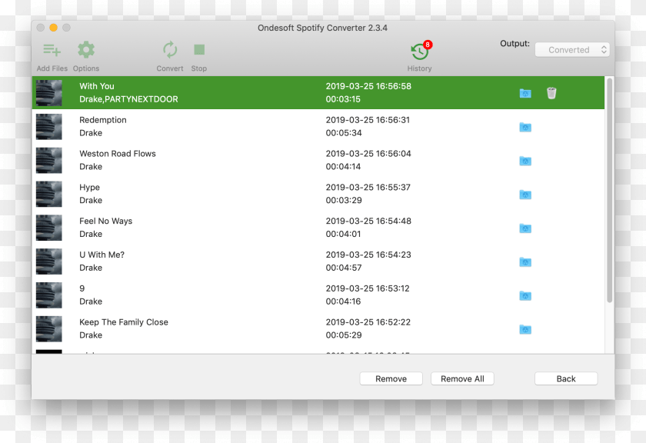Click duration 00:04:14
The width and height of the screenshot is (646, 443).
coord(343,167)
